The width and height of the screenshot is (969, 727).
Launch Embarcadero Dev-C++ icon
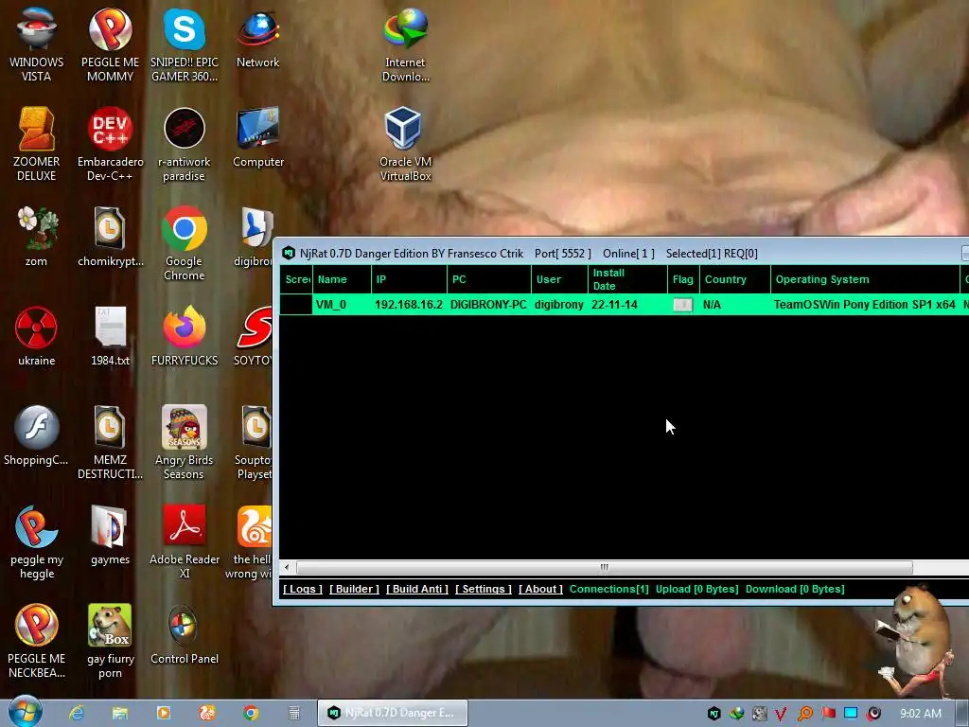pyautogui.click(x=110, y=144)
